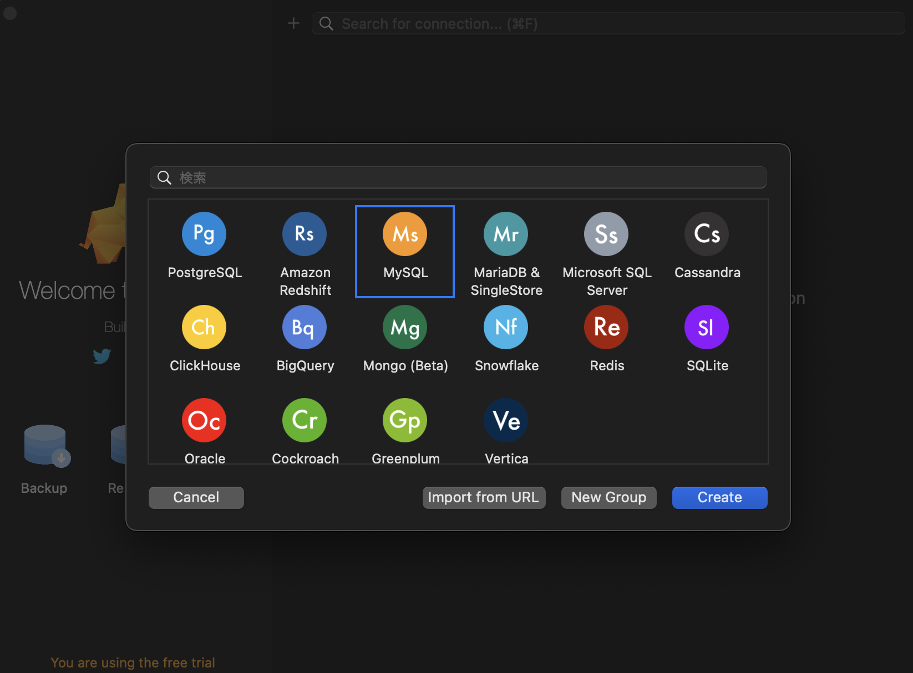Select the MariaDB & SingleStore Mr icon
This screenshot has width=913, height=673.
click(x=506, y=234)
